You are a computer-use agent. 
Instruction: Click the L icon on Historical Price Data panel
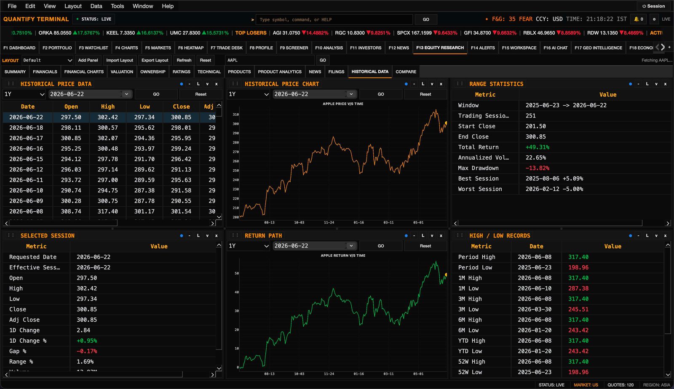click(198, 84)
